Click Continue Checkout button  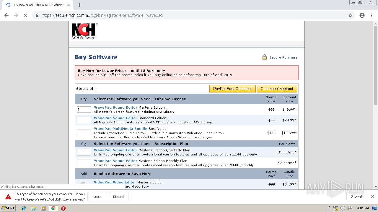tap(277, 89)
